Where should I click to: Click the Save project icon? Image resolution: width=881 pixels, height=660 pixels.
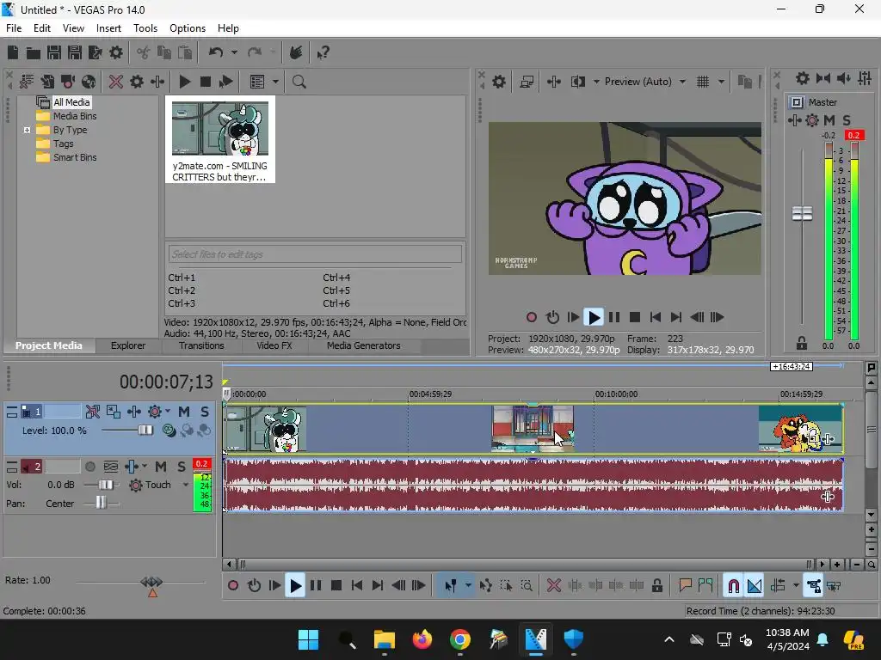point(54,52)
